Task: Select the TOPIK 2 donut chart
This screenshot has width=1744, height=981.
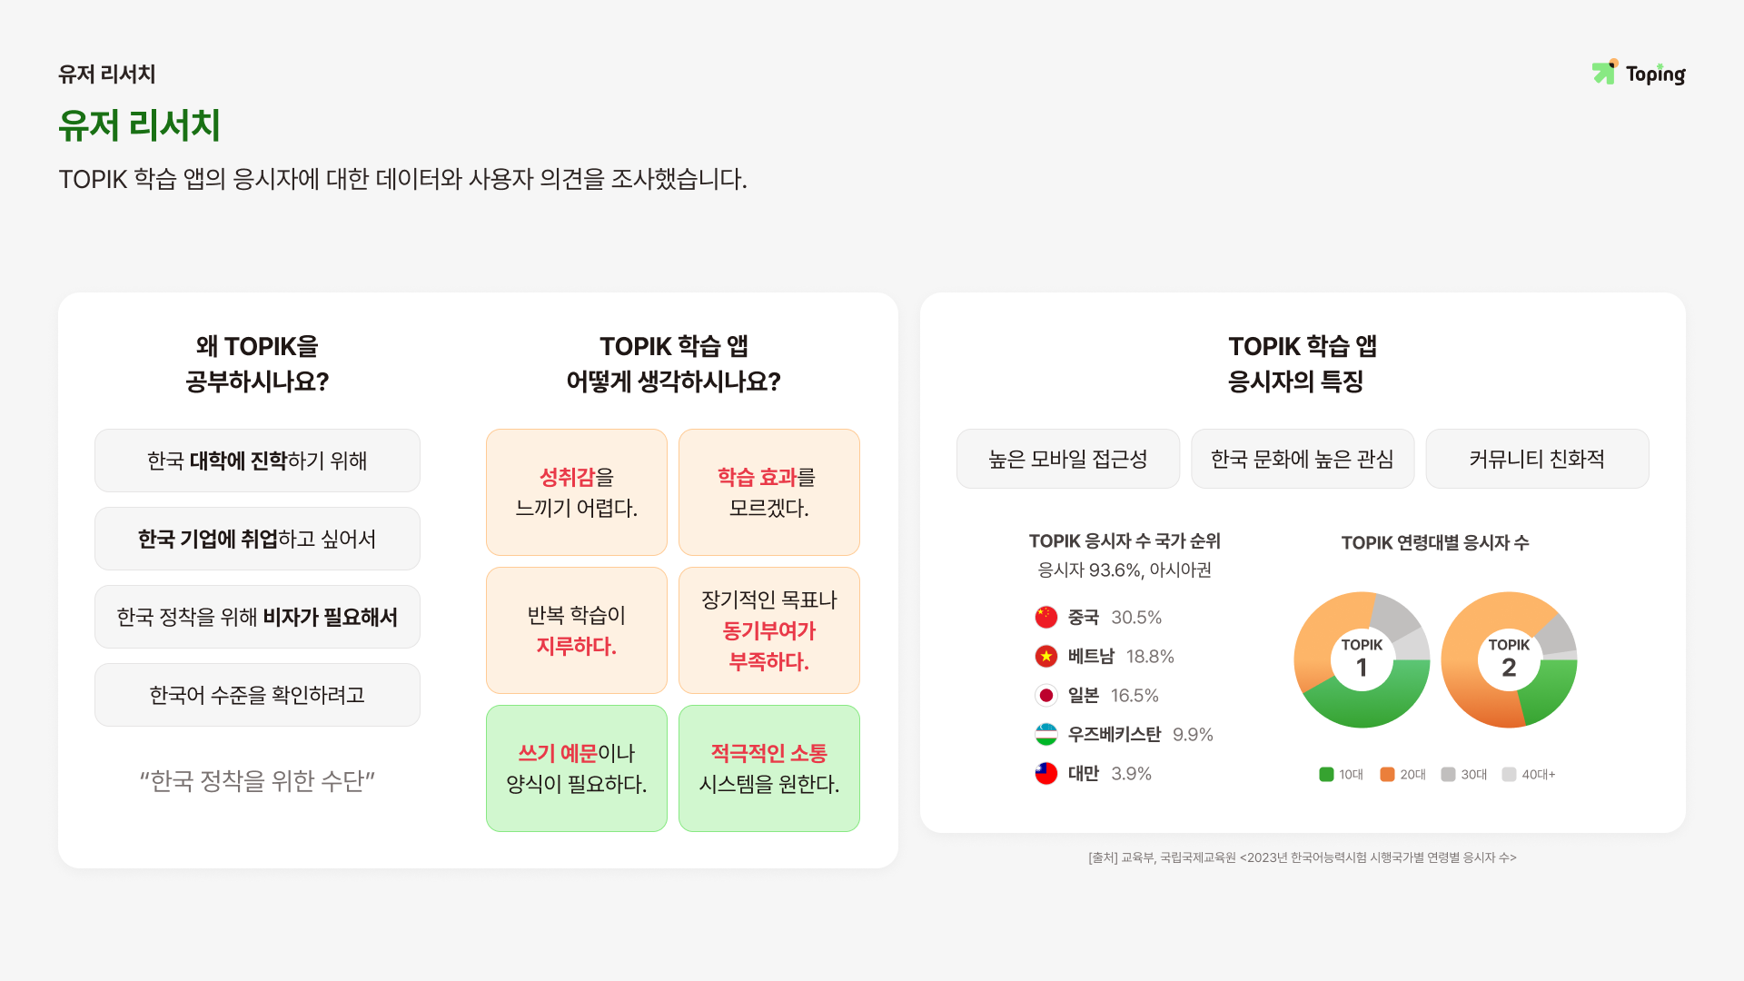Action: [1509, 660]
